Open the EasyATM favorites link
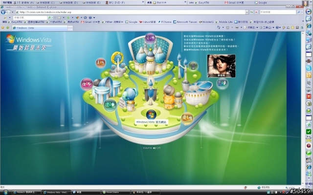Viewport: 313px width, 195px height. tap(15, 22)
